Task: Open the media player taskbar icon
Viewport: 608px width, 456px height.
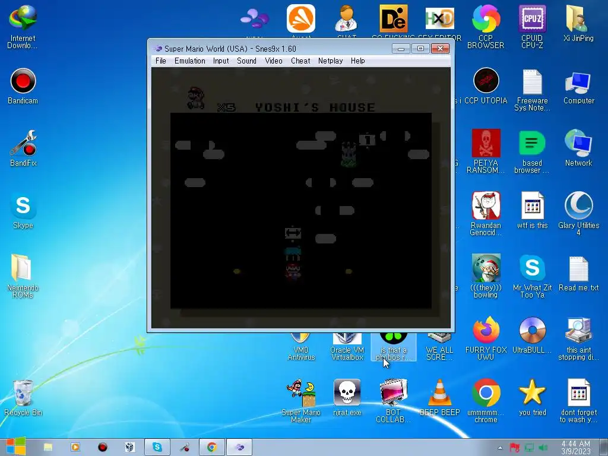Action: 75,447
